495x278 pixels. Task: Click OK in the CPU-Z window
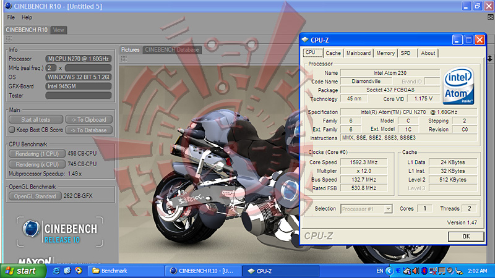point(466,237)
